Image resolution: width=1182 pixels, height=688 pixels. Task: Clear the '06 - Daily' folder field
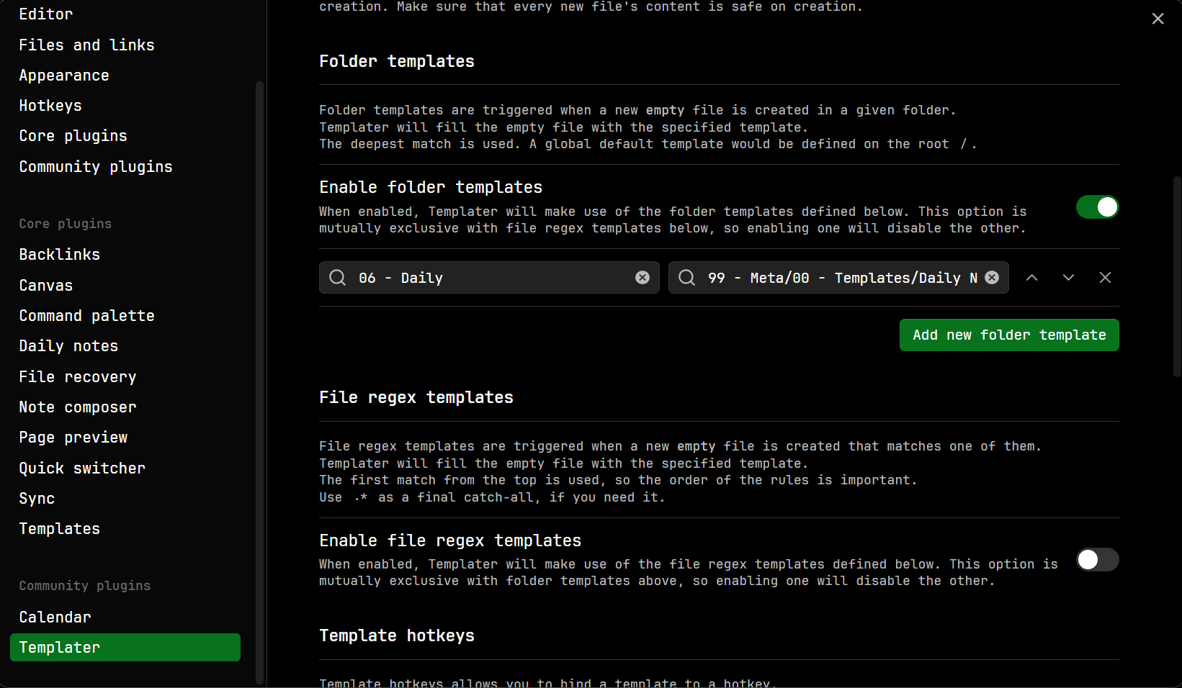(x=642, y=278)
